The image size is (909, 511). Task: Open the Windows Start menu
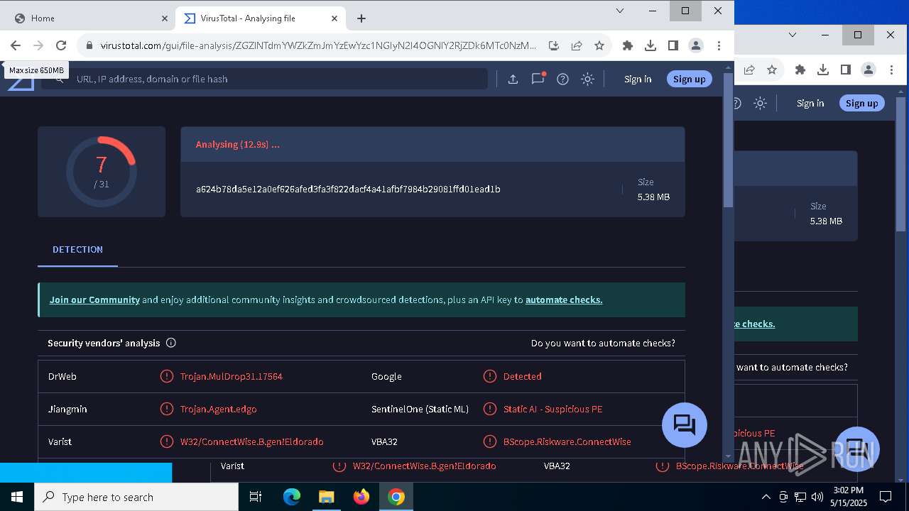click(17, 497)
